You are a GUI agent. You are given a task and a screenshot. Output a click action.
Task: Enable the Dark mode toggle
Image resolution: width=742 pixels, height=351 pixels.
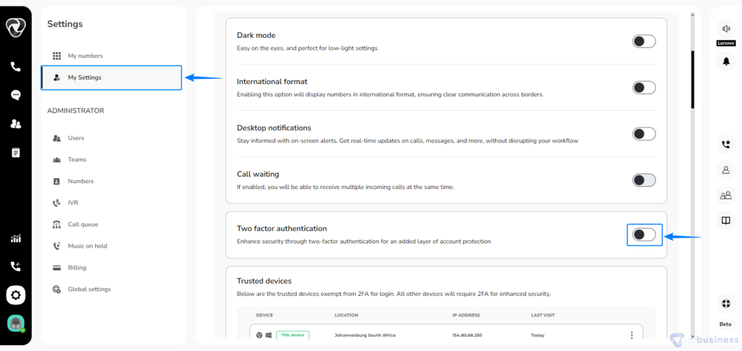point(644,41)
